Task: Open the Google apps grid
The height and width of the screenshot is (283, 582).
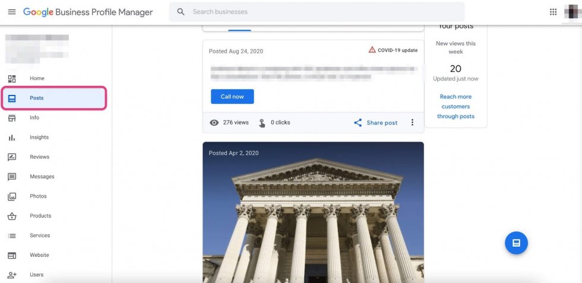Action: click(553, 12)
